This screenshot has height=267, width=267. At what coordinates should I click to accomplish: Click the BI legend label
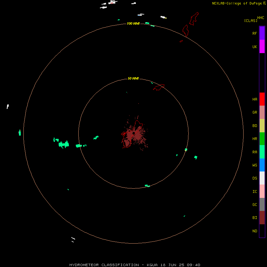pos(255,218)
